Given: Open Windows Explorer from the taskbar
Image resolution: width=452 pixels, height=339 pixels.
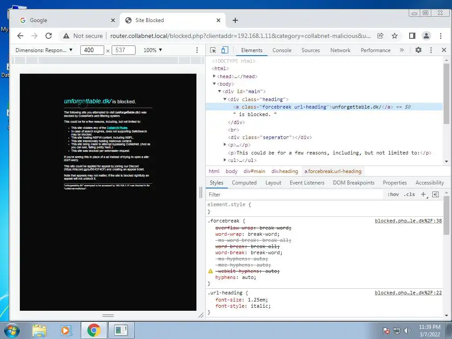Looking at the screenshot, I should coord(39,330).
